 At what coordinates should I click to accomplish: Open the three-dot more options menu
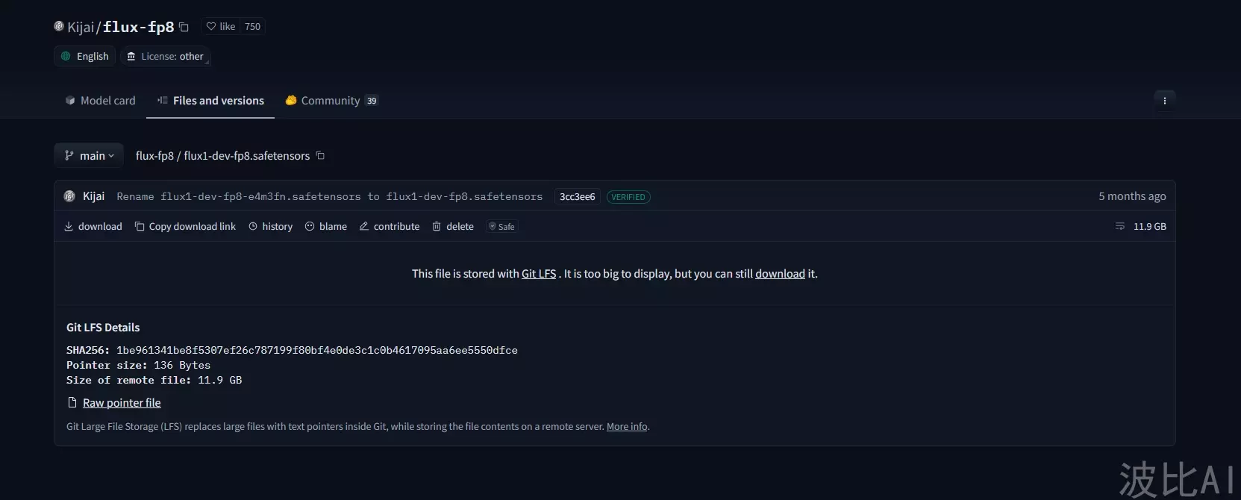pos(1164,101)
